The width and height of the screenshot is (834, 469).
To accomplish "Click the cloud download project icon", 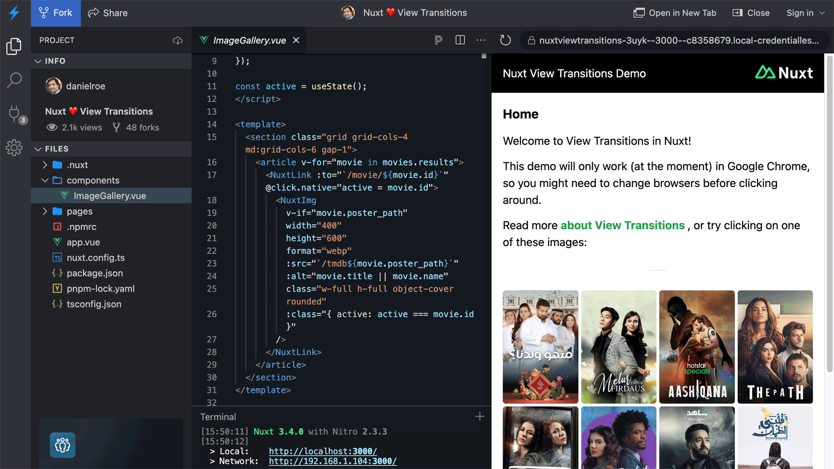I will [x=177, y=40].
